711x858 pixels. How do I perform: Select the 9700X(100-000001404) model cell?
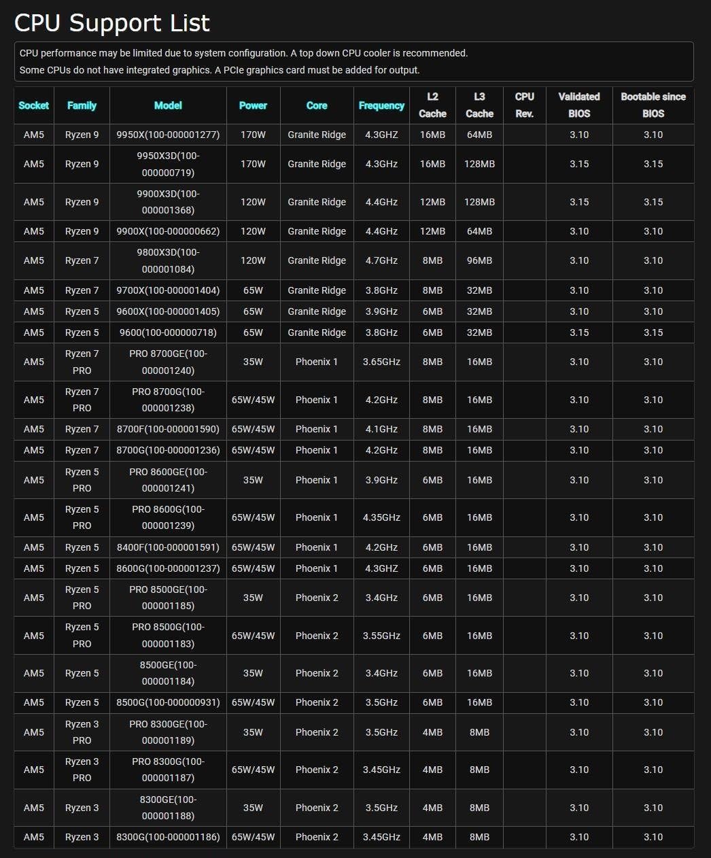[x=168, y=290]
